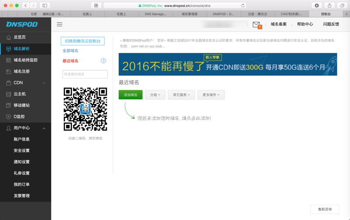Open the 分组 dropdown
The height and width of the screenshot is (220, 350).
[x=155, y=95]
